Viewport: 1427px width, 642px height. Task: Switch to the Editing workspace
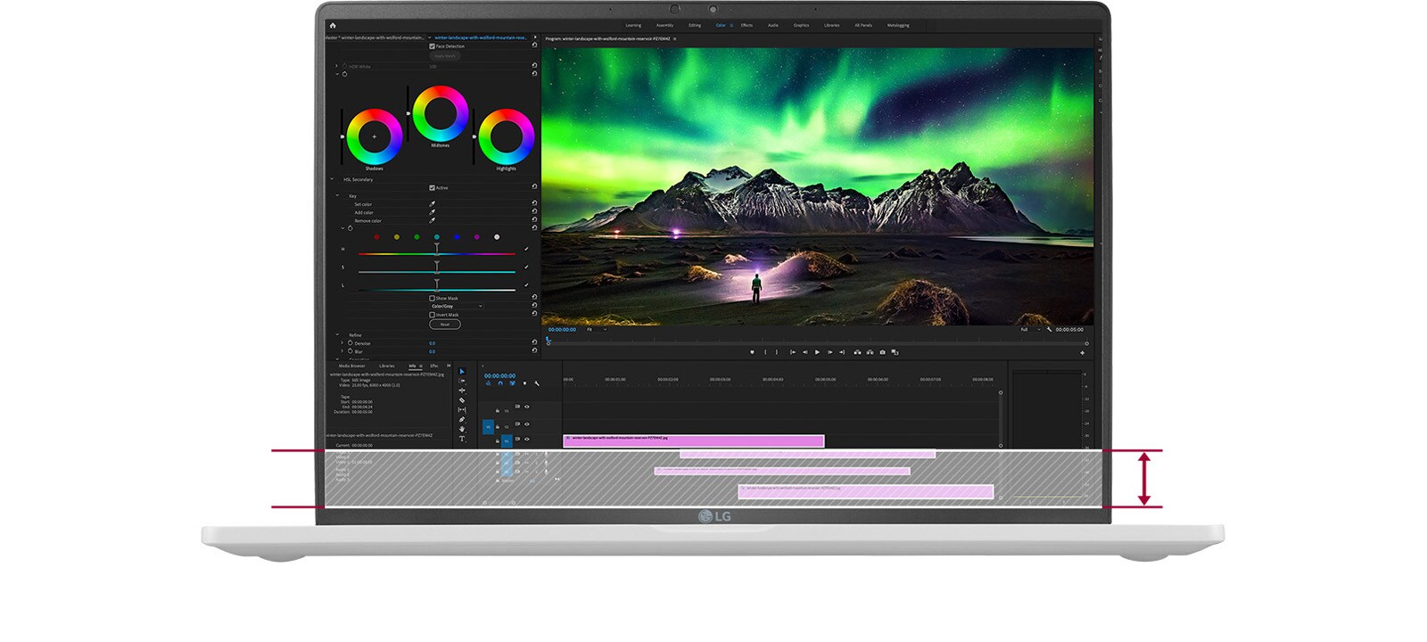695,25
